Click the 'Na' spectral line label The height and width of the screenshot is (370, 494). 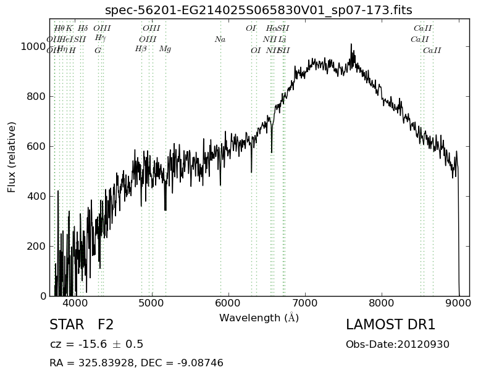220,39
